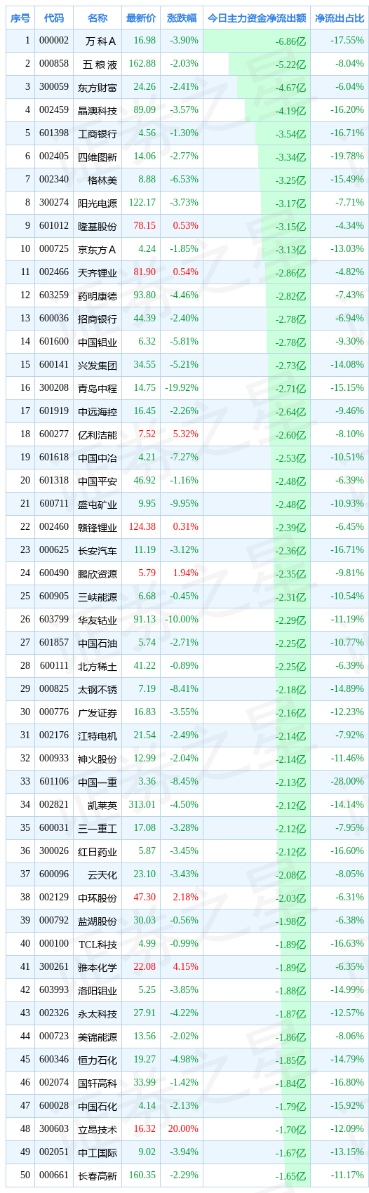Click stock code 603993

point(54,990)
